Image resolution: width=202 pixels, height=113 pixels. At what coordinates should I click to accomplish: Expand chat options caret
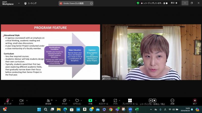click(x=69, y=101)
